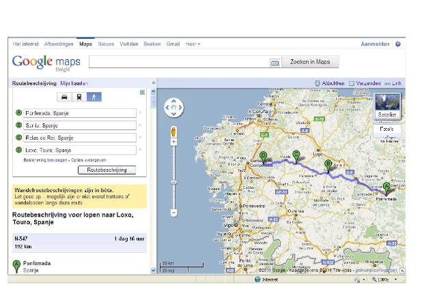The width and height of the screenshot is (437, 308).
Task: Open the zoom level 100% dropdown
Action: tap(395, 279)
